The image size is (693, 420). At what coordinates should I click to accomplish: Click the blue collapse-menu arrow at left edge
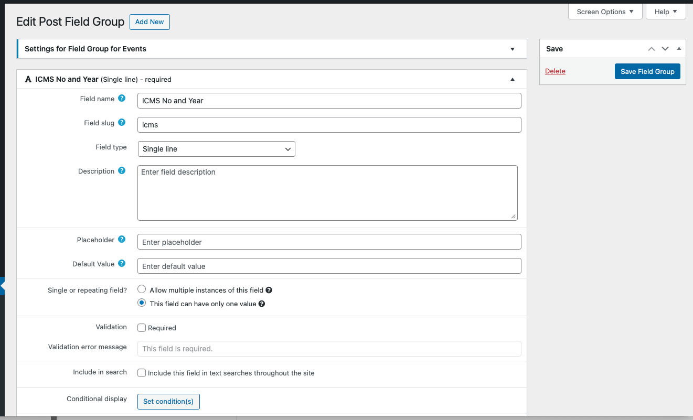2,286
